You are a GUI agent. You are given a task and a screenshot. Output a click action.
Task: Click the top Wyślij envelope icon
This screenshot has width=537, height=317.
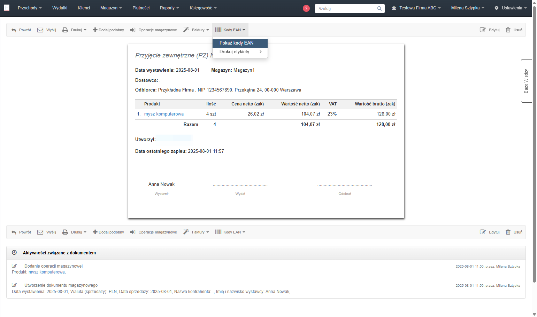(40, 30)
